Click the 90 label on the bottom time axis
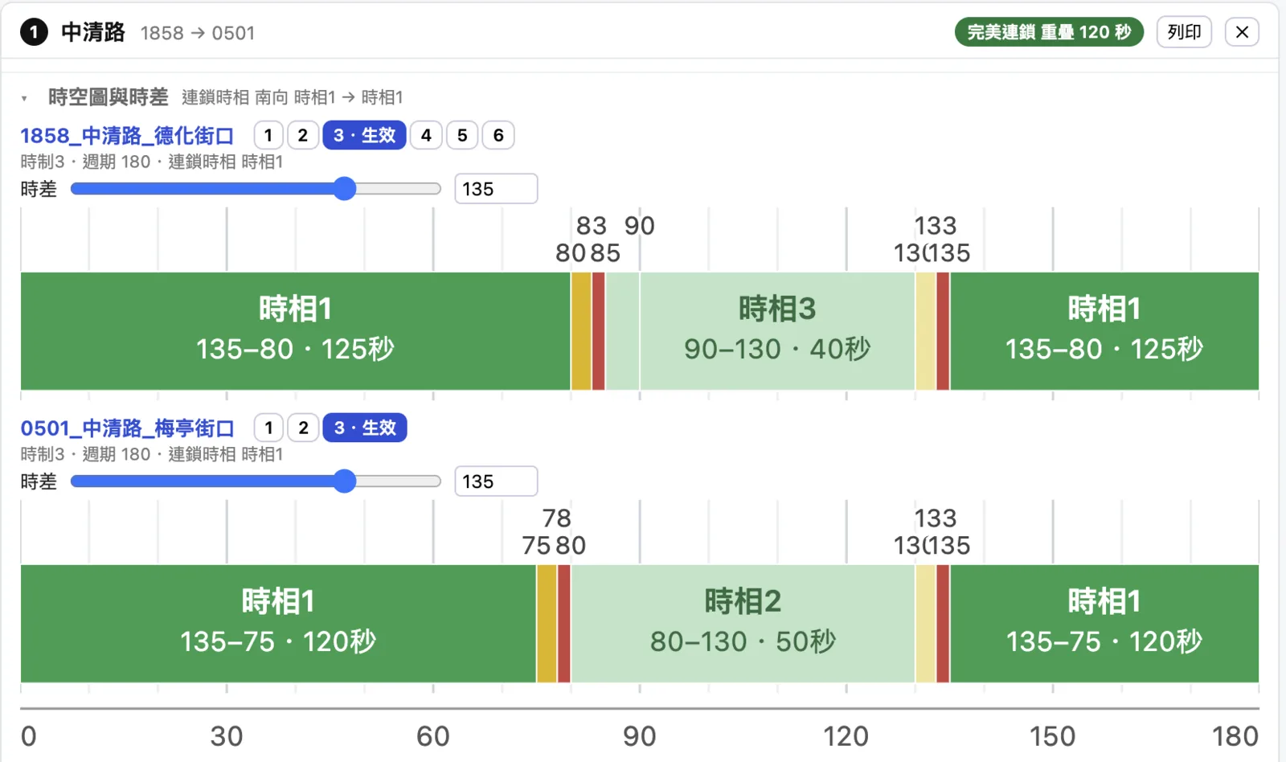The width and height of the screenshot is (1286, 762). [x=640, y=736]
